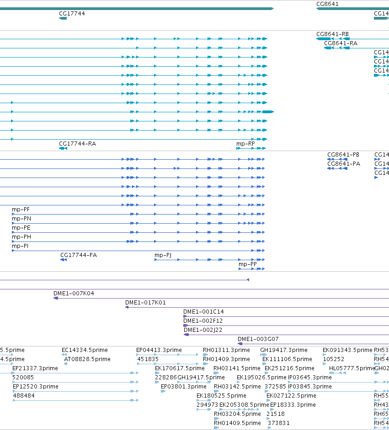Click the EK251216.5prime EST label
The width and height of the screenshot is (389, 430).
289,368
